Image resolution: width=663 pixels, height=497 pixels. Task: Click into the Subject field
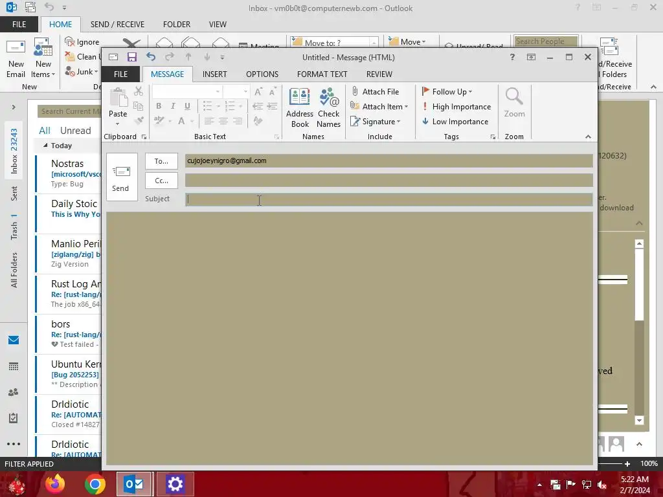pyautogui.click(x=388, y=199)
